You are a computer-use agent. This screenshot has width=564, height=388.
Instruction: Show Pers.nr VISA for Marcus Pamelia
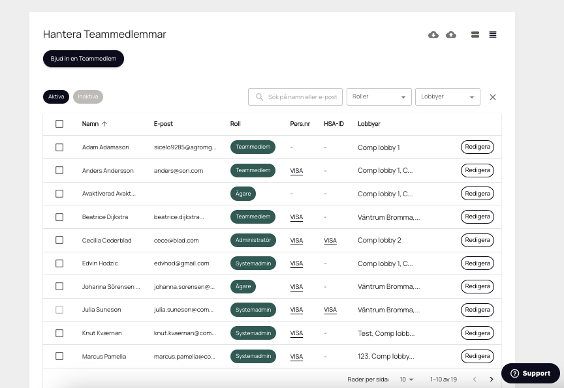[x=296, y=357]
